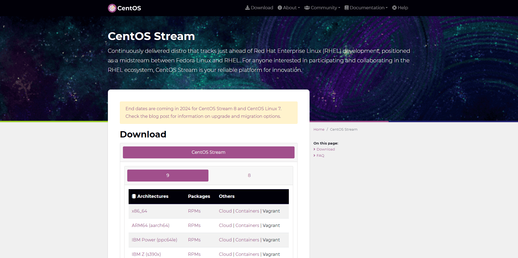This screenshot has height=258, width=518.
Task: Open the Download nav menu item
Action: (259, 8)
